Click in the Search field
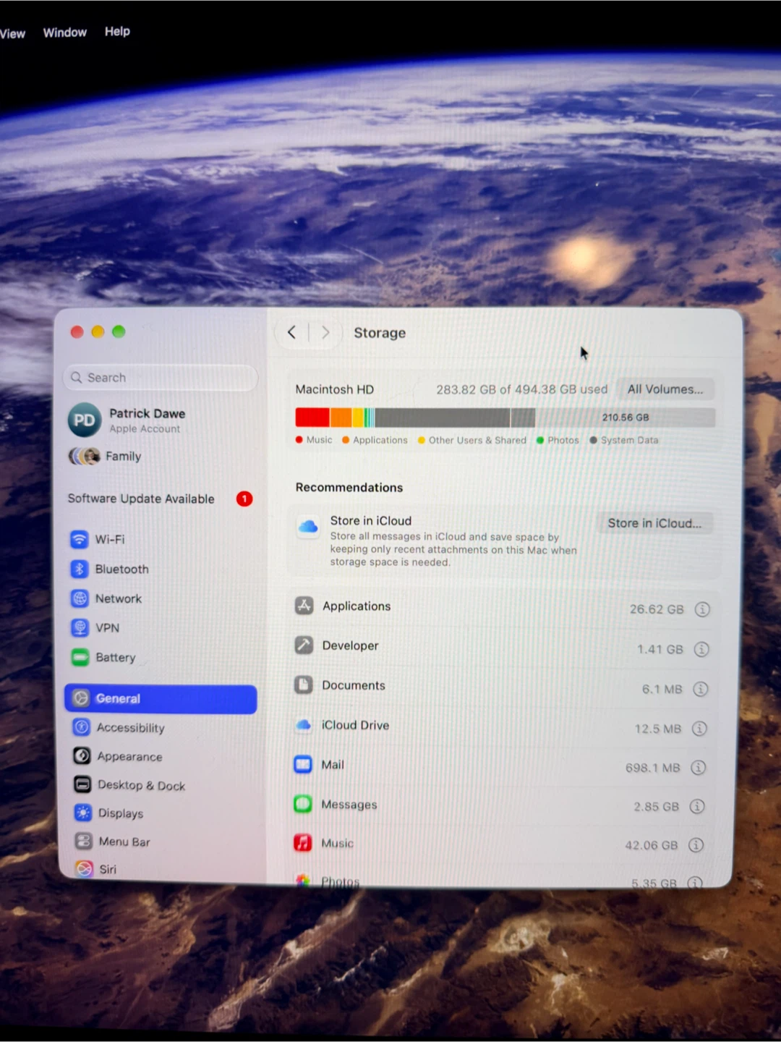Screen dimensions: 781x1042 [161, 378]
